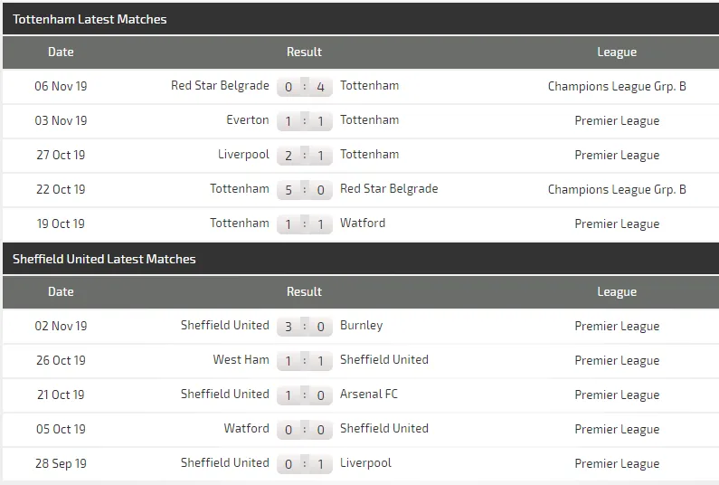
Task: Click the Sheffield United Latest Matches header
Action: pos(104,259)
